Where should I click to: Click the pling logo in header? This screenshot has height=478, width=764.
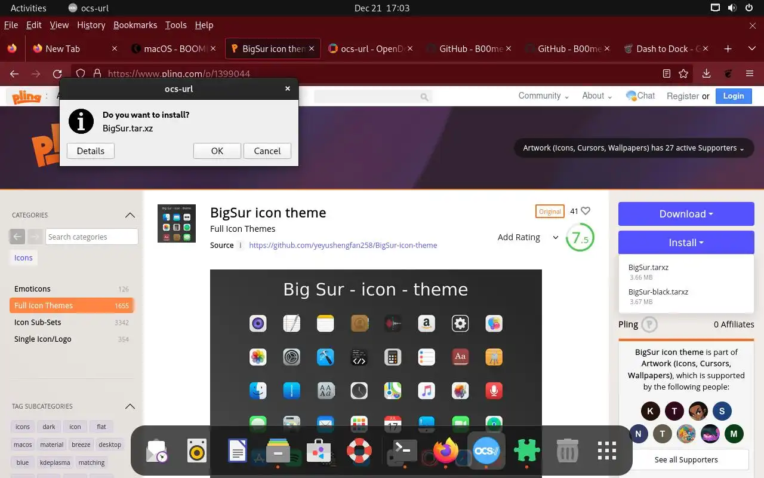tap(26, 96)
